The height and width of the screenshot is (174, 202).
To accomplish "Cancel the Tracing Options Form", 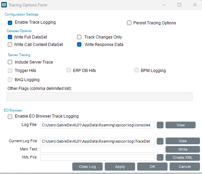I will pyautogui.click(x=185, y=167).
